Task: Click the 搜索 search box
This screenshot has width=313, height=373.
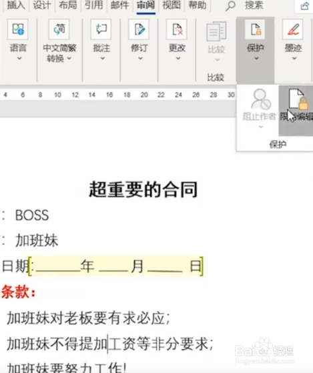Action: click(254, 5)
